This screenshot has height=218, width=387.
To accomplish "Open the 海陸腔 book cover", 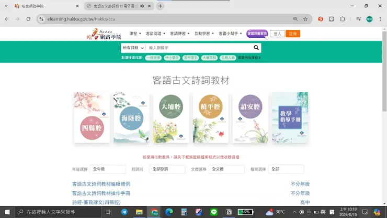I will point(131,117).
